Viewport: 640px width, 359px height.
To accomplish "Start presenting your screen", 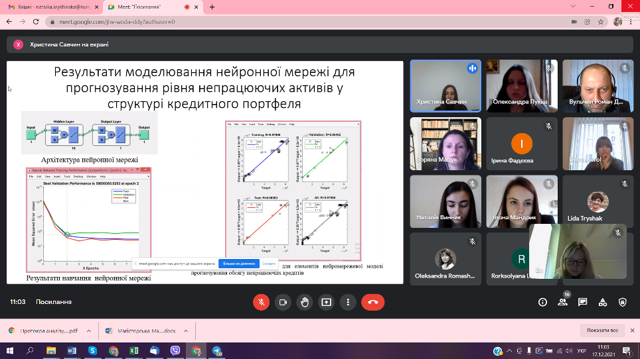I will (326, 302).
